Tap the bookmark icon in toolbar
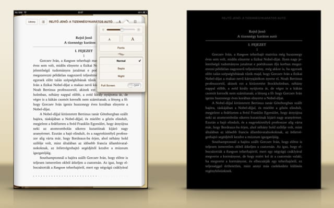Screen dimensions: 334x208 (135, 22)
